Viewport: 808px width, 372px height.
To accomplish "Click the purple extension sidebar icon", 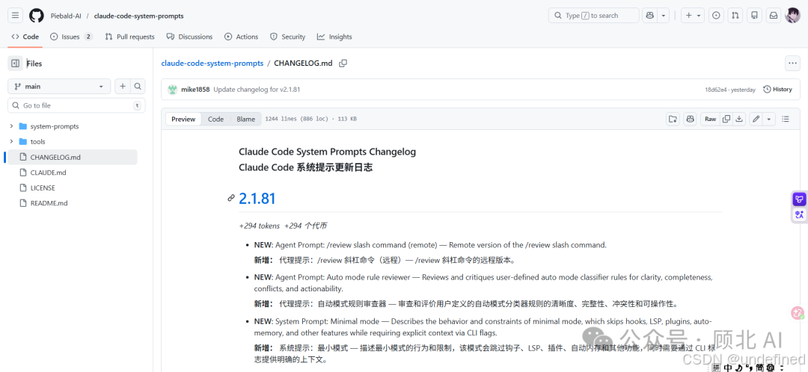I will click(799, 199).
